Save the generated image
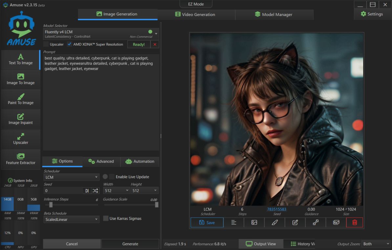 (x=207, y=222)
